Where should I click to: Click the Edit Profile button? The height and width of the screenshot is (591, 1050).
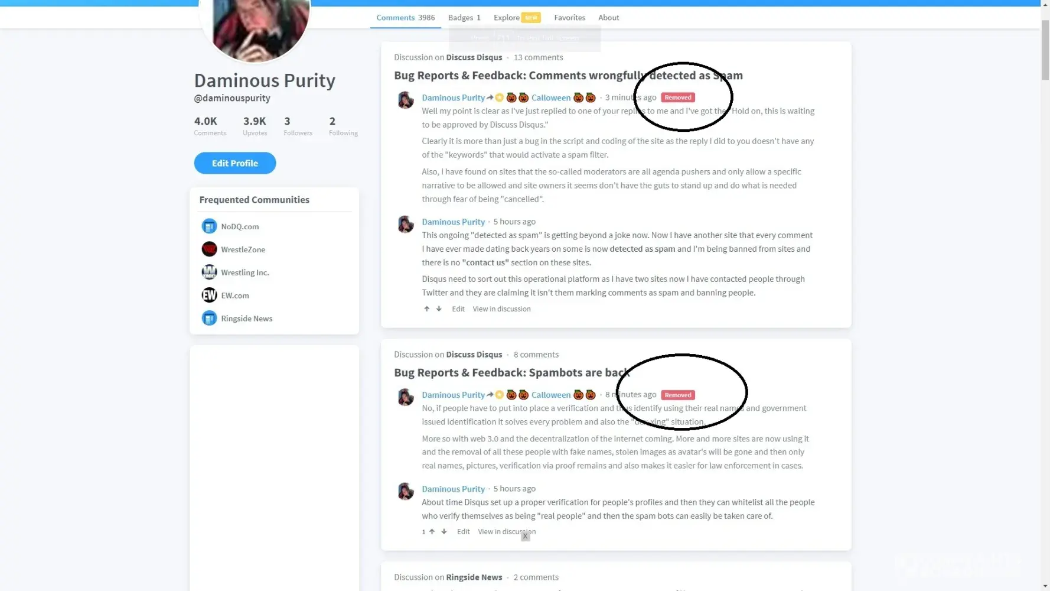pos(235,163)
